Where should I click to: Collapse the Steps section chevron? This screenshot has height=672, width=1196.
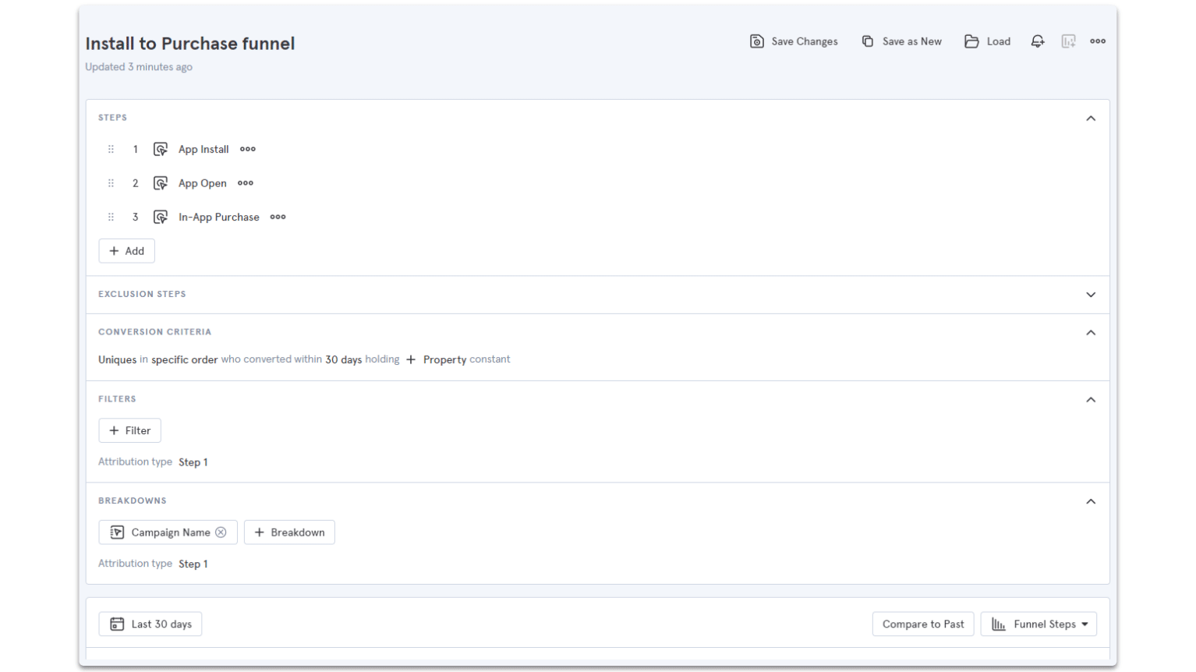tap(1091, 118)
